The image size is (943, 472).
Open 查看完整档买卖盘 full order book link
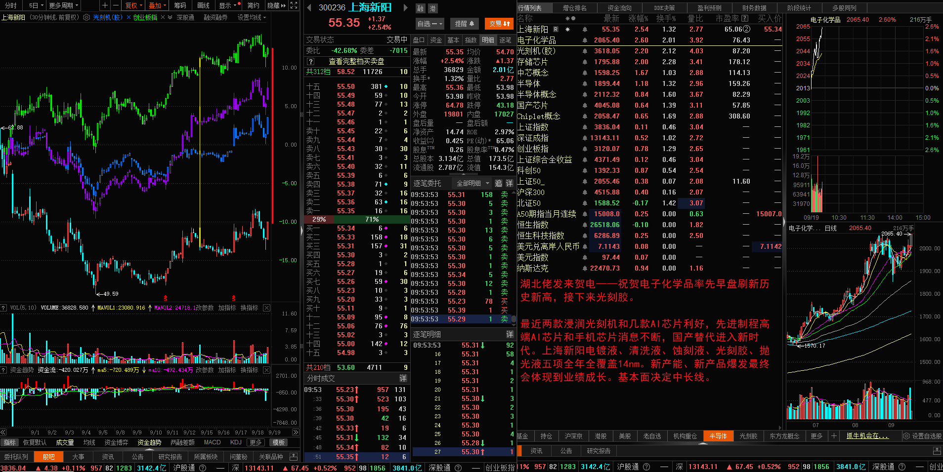pos(356,62)
